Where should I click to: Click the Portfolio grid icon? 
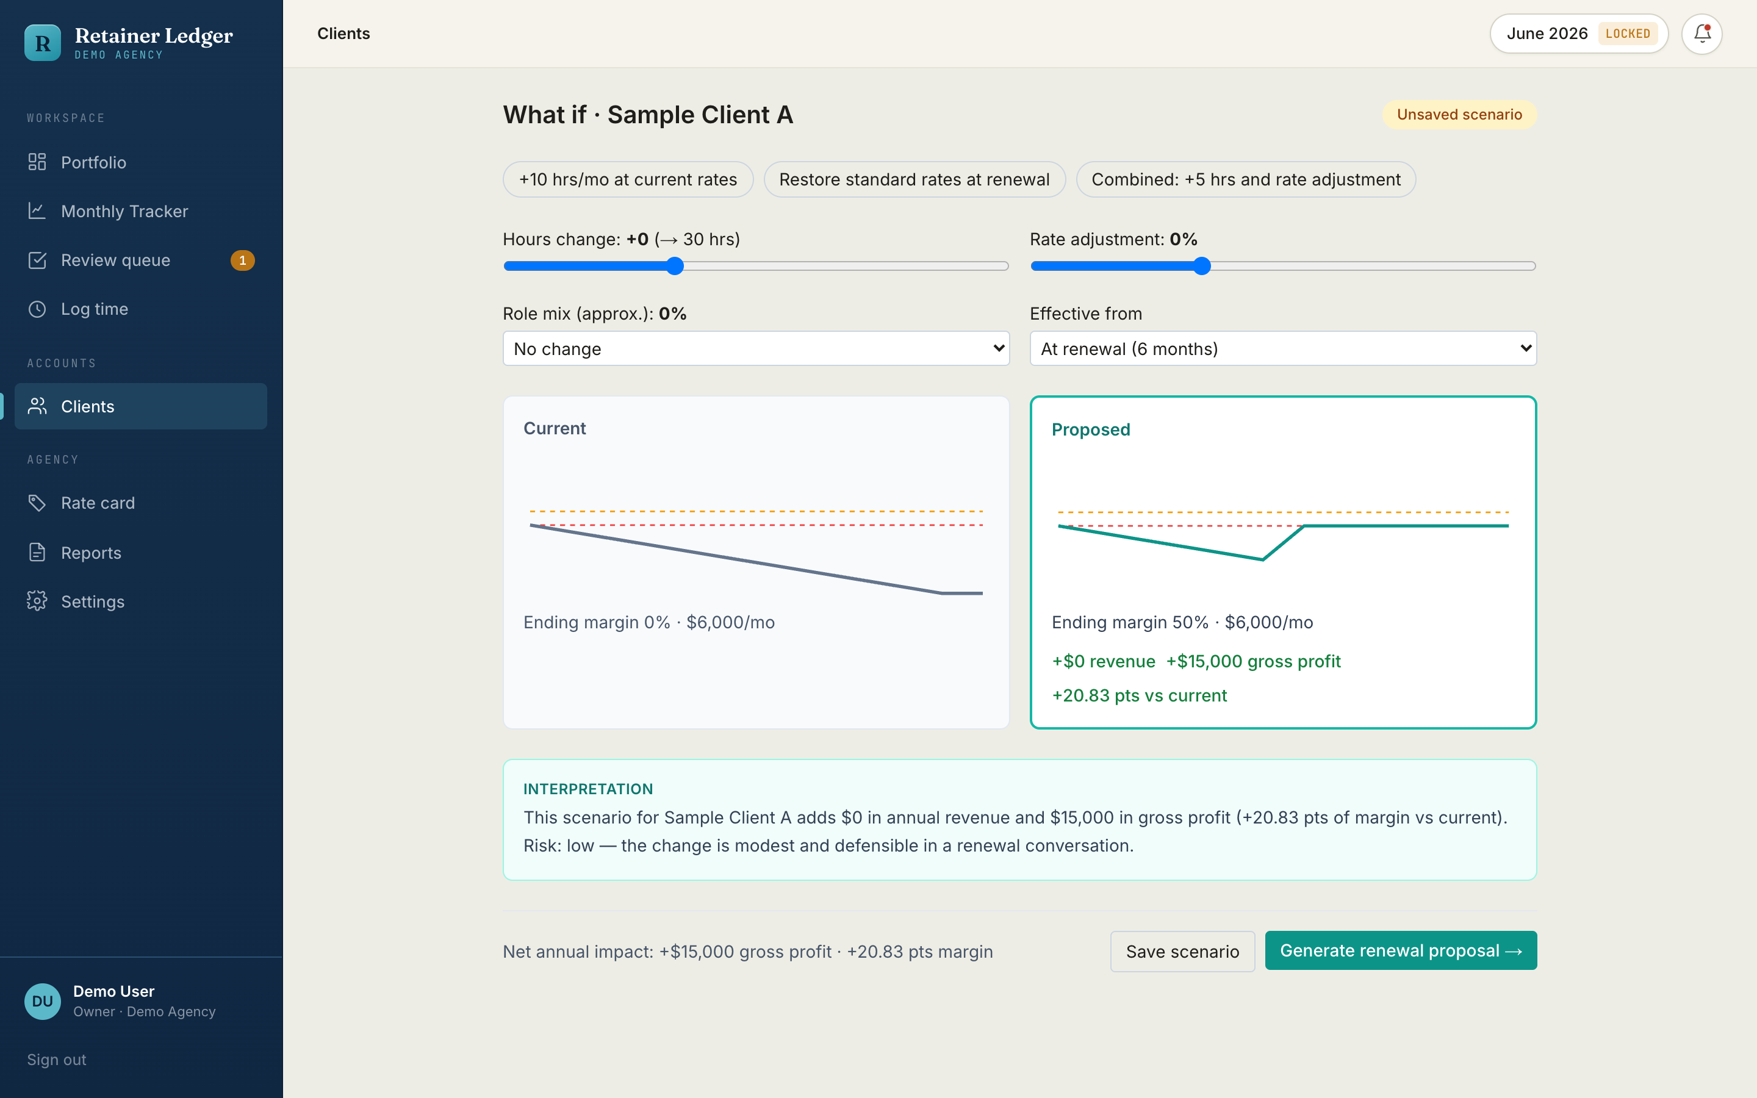point(37,162)
